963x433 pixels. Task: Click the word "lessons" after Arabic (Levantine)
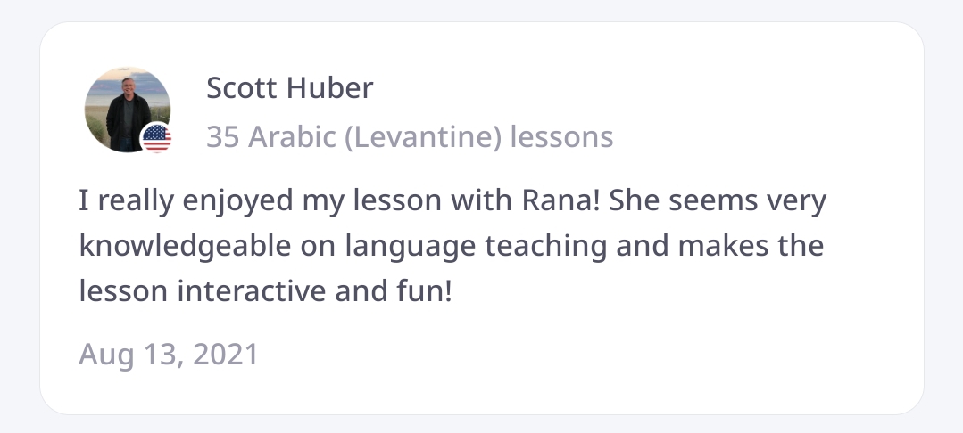pyautogui.click(x=561, y=137)
